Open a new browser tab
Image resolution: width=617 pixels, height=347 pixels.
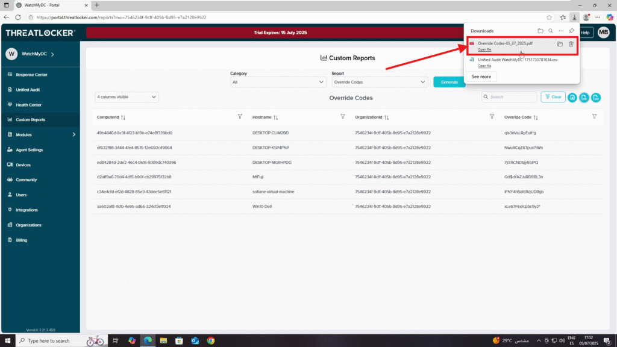click(97, 5)
